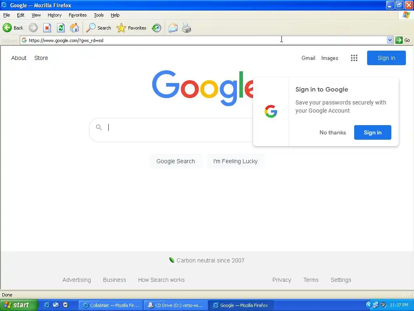
Task: Click the green Back arrow icon
Action: pyautogui.click(x=7, y=28)
